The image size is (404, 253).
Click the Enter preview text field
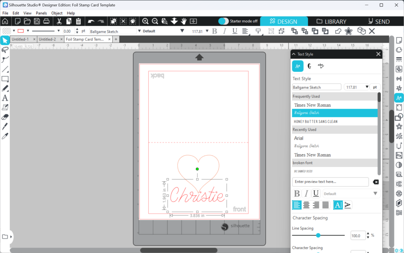(x=330, y=182)
